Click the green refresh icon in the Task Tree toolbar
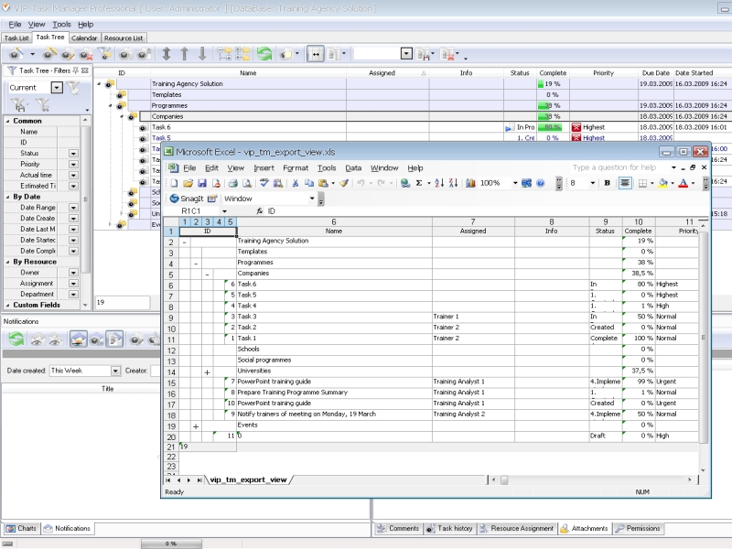 click(x=264, y=54)
